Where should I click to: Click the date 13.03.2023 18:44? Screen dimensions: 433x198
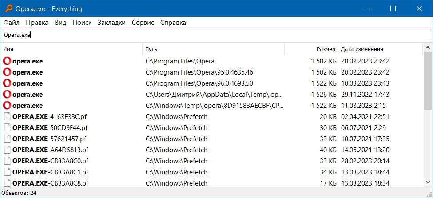[365, 172]
